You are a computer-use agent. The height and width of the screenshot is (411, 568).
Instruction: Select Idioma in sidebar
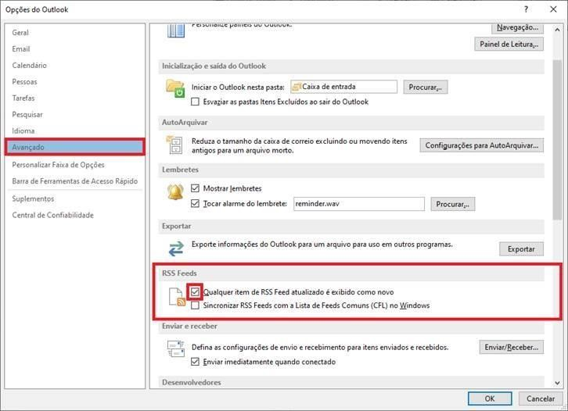click(75, 130)
